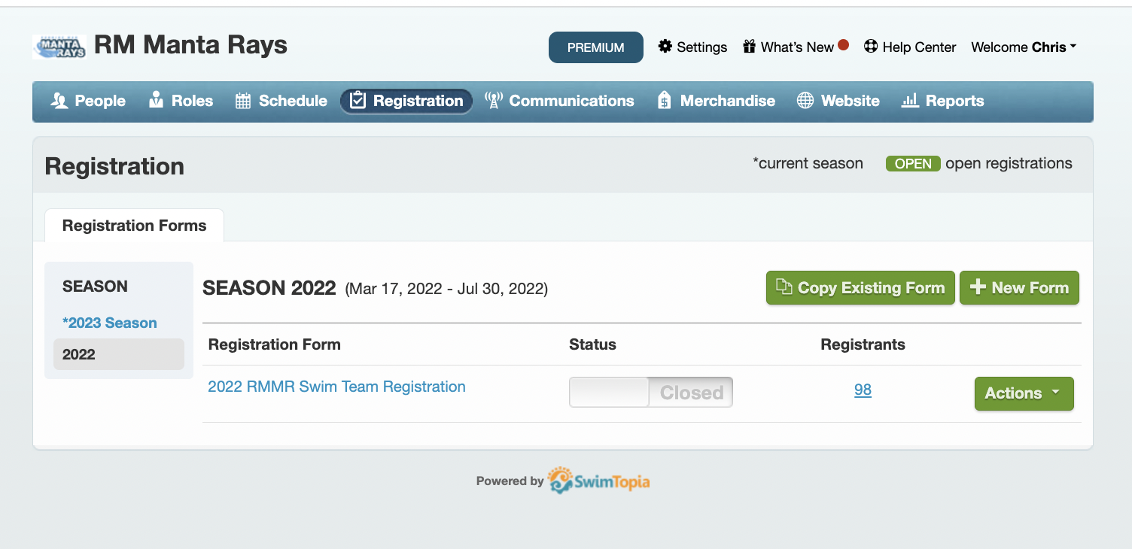1132x549 pixels.
Task: Open the Roles menu
Action: (181, 101)
